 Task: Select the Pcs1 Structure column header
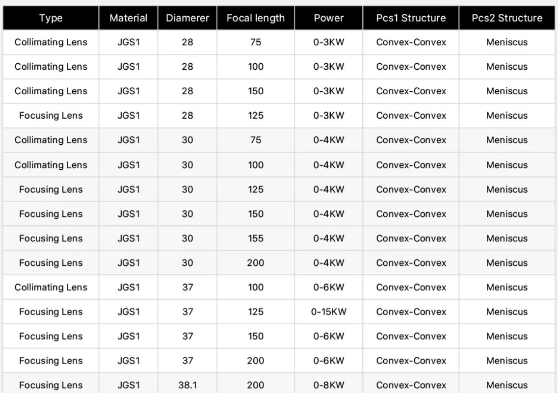(411, 18)
